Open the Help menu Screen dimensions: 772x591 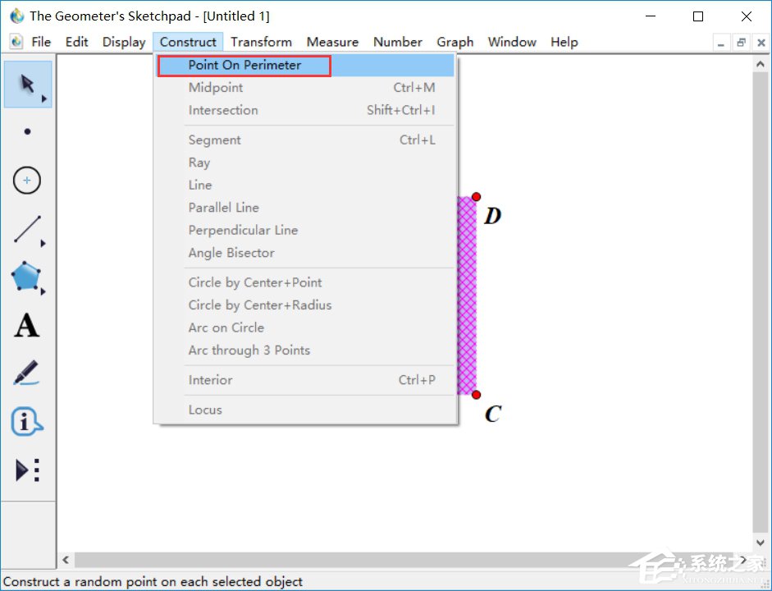pyautogui.click(x=564, y=42)
